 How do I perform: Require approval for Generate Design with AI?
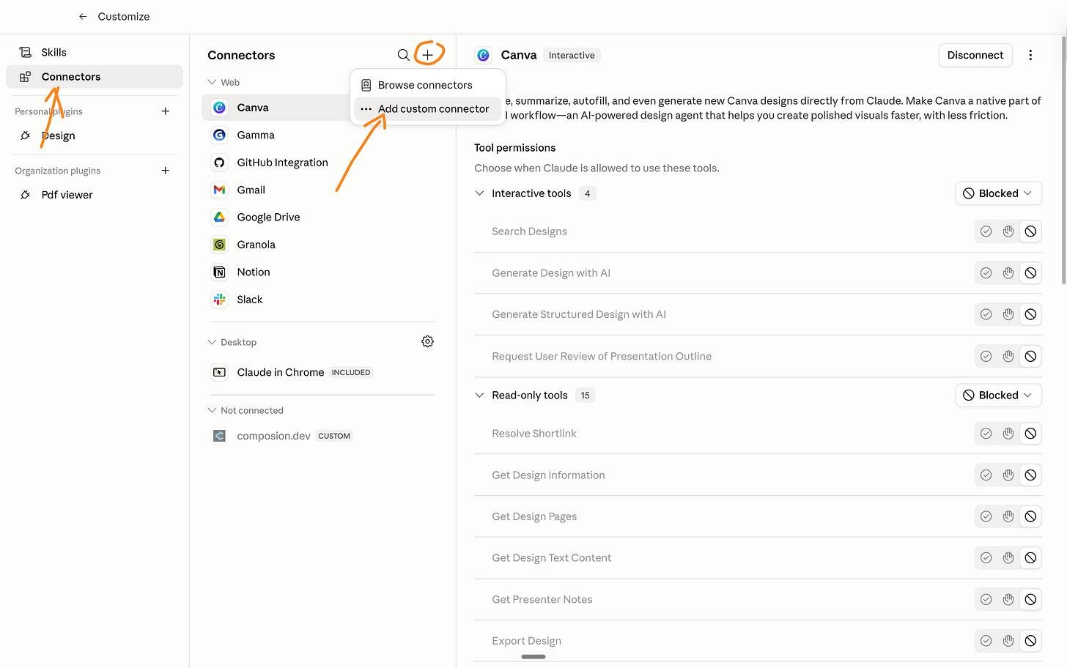point(1008,273)
